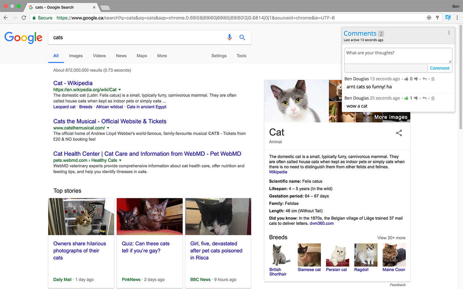Click the "What are your thoughts?" text box

coord(398,56)
